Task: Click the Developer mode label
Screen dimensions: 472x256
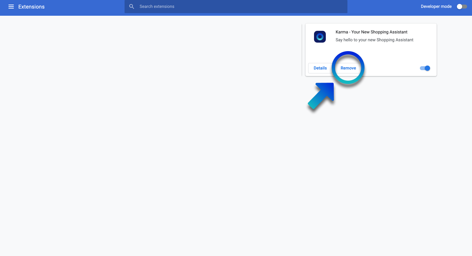Action: (436, 7)
